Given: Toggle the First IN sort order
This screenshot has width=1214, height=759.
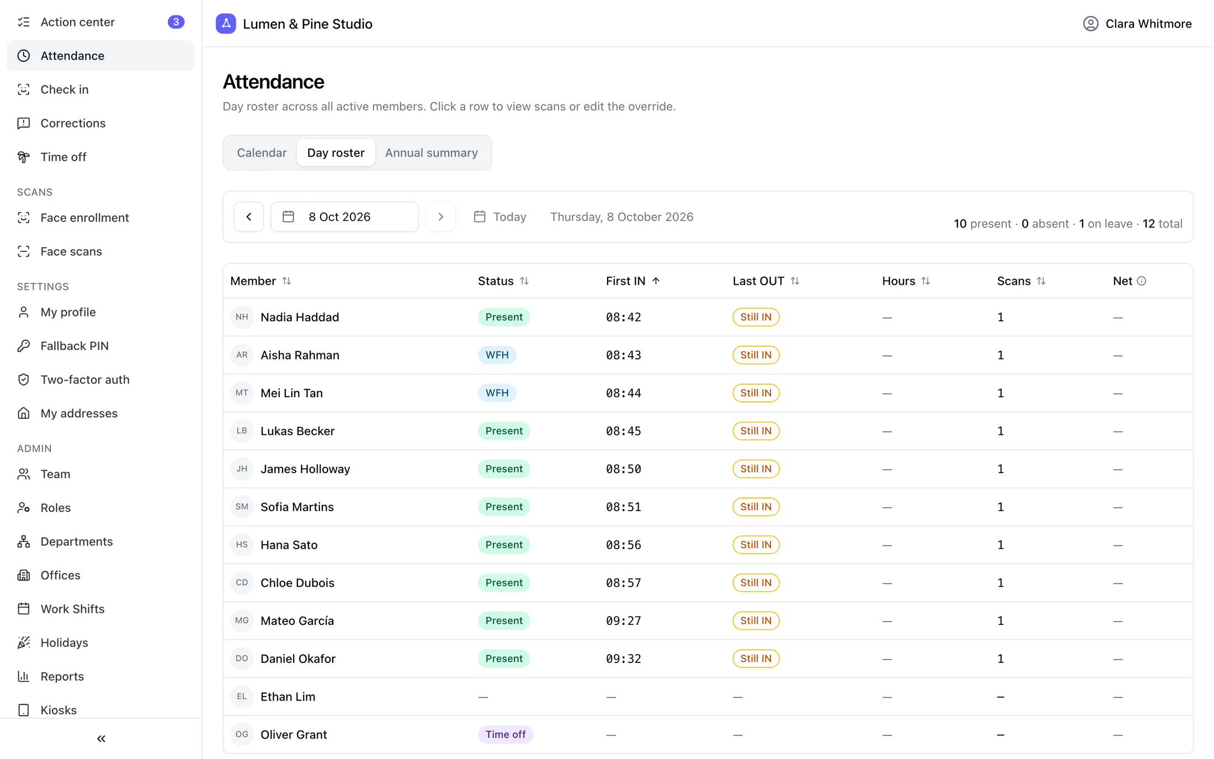Looking at the screenshot, I should click(633, 281).
